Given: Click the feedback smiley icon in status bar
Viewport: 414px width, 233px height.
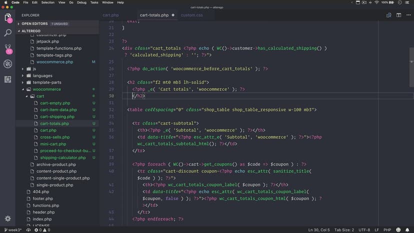Looking at the screenshot, I should pyautogui.click(x=398, y=229).
